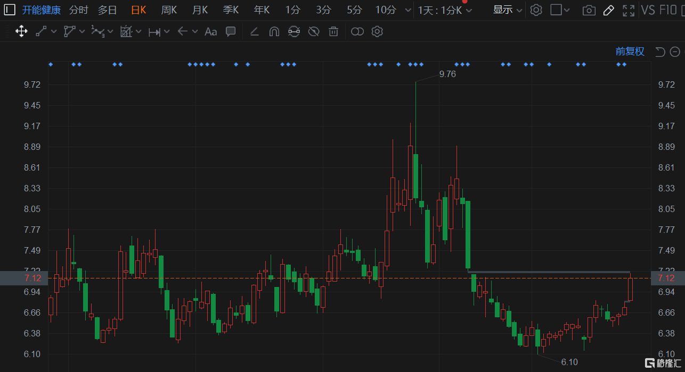Switch to the 1分 chart tab
This screenshot has height=372, width=685.
click(x=292, y=10)
